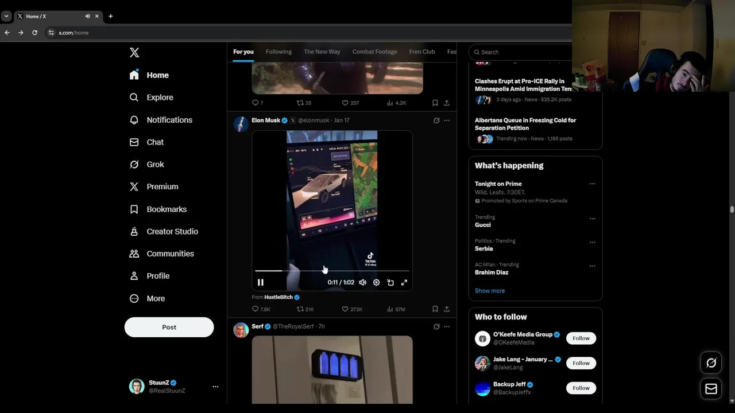
Task: Bookmark Elon Musk post
Action: coord(435,309)
